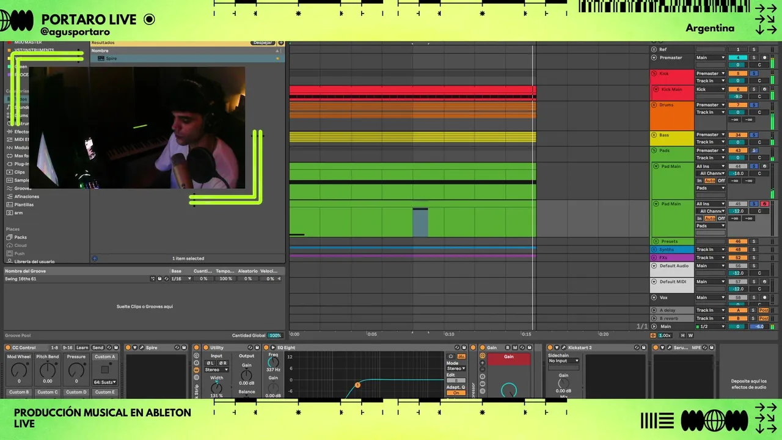Viewport: 782px width, 440px height.
Task: Open Kick output 'Premaster' dropdown
Action: coord(711,73)
